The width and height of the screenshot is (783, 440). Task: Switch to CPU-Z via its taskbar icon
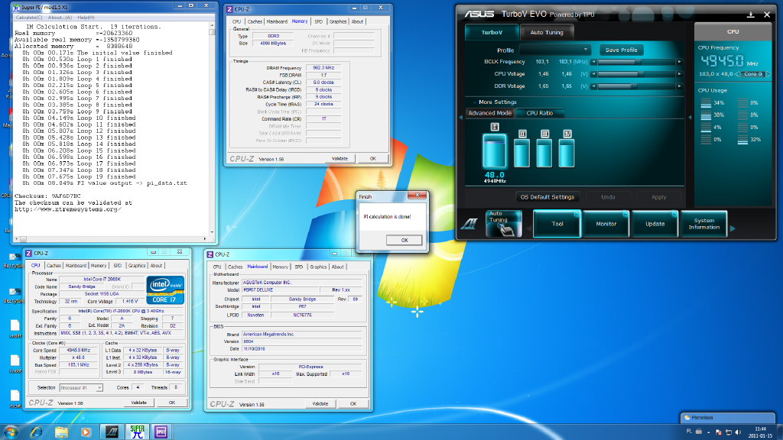[161, 432]
